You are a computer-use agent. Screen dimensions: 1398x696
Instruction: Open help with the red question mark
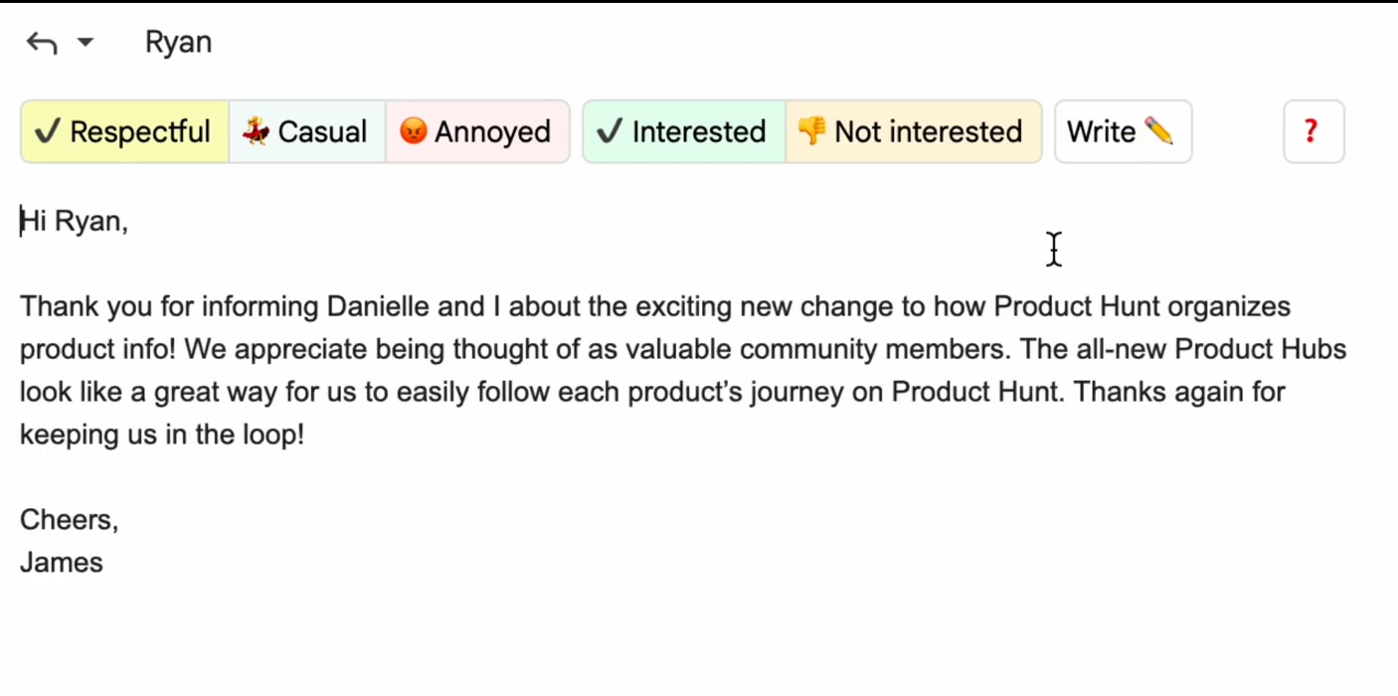1313,132
